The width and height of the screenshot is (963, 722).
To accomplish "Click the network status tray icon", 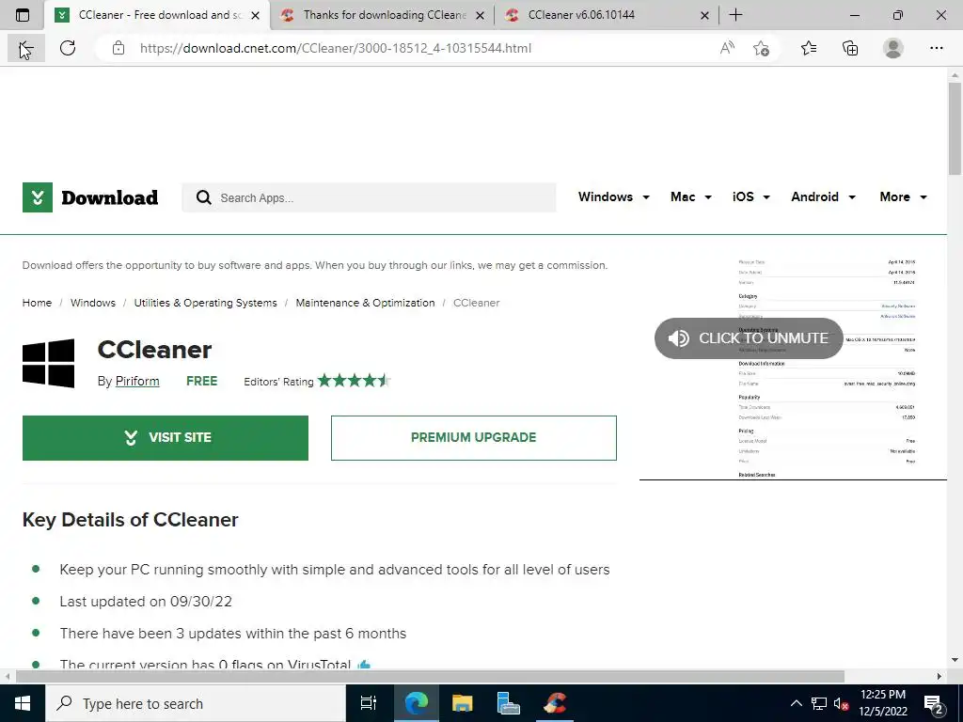I will tap(819, 703).
